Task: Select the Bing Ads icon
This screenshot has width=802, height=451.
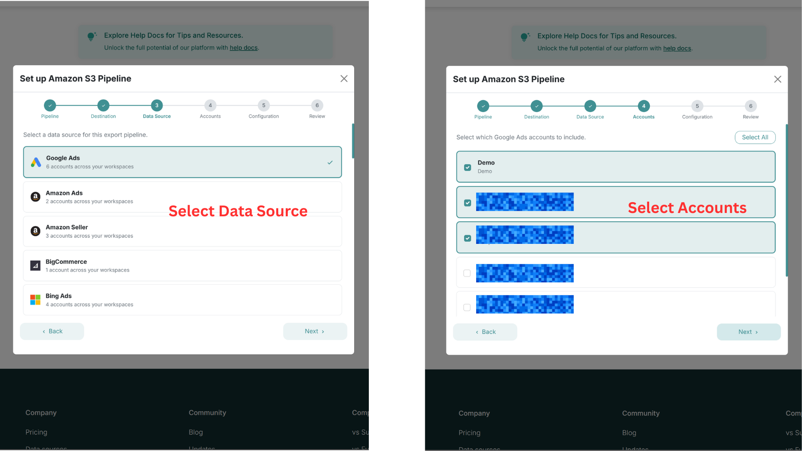Action: 35,299
